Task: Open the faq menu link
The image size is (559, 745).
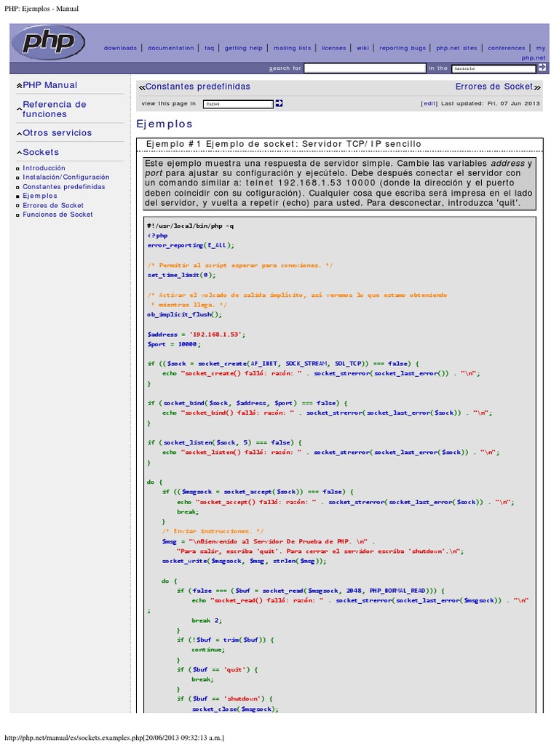Action: click(x=209, y=48)
